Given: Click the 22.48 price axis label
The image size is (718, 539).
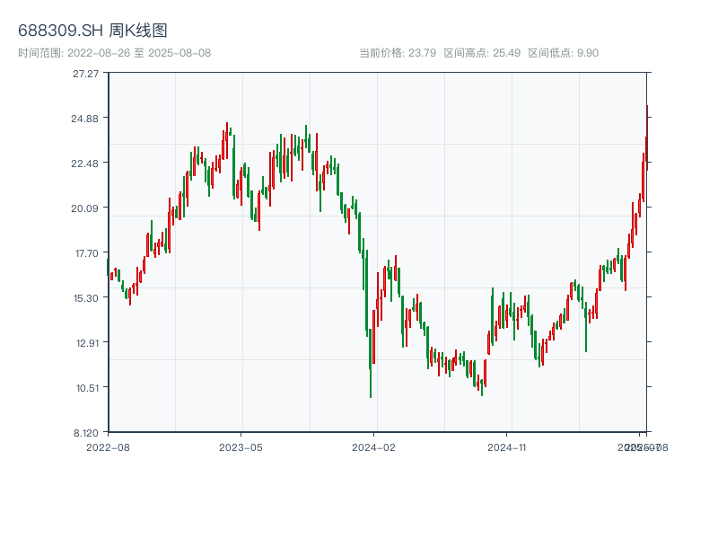Looking at the screenshot, I should (x=86, y=163).
